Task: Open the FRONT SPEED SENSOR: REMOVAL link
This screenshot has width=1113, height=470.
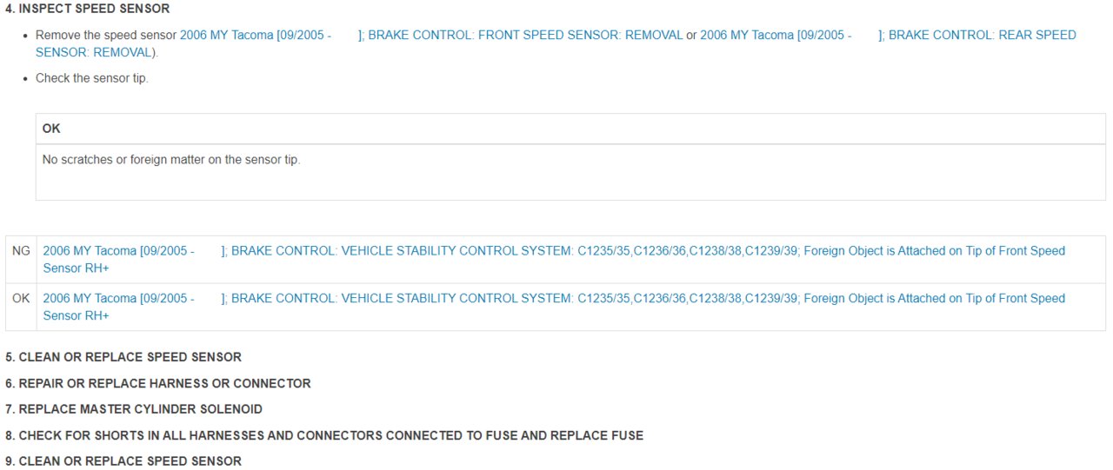Action: pyautogui.click(x=431, y=36)
